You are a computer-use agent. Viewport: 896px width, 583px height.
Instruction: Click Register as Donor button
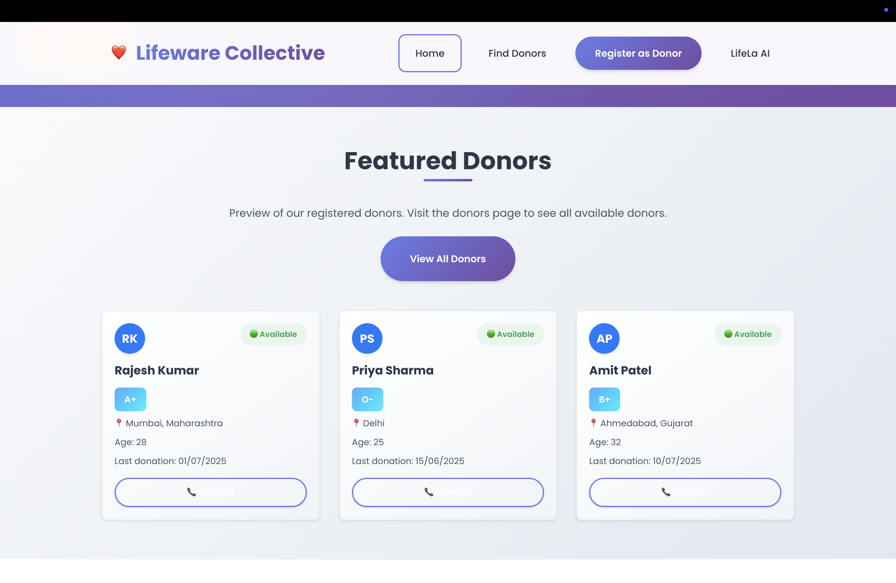(x=638, y=53)
